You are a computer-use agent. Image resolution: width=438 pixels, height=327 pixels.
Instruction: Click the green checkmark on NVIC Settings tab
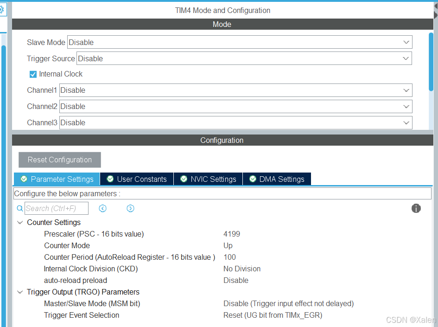point(183,179)
